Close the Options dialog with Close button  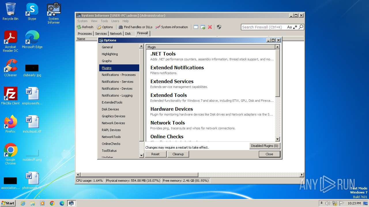point(269,154)
